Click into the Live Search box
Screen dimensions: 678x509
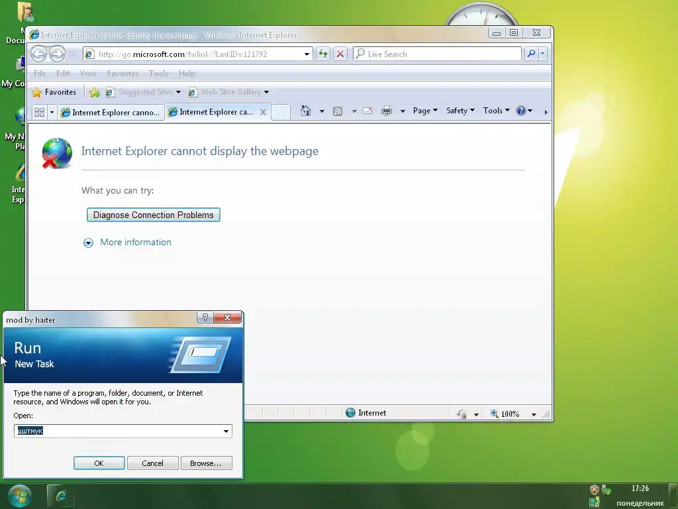(438, 54)
